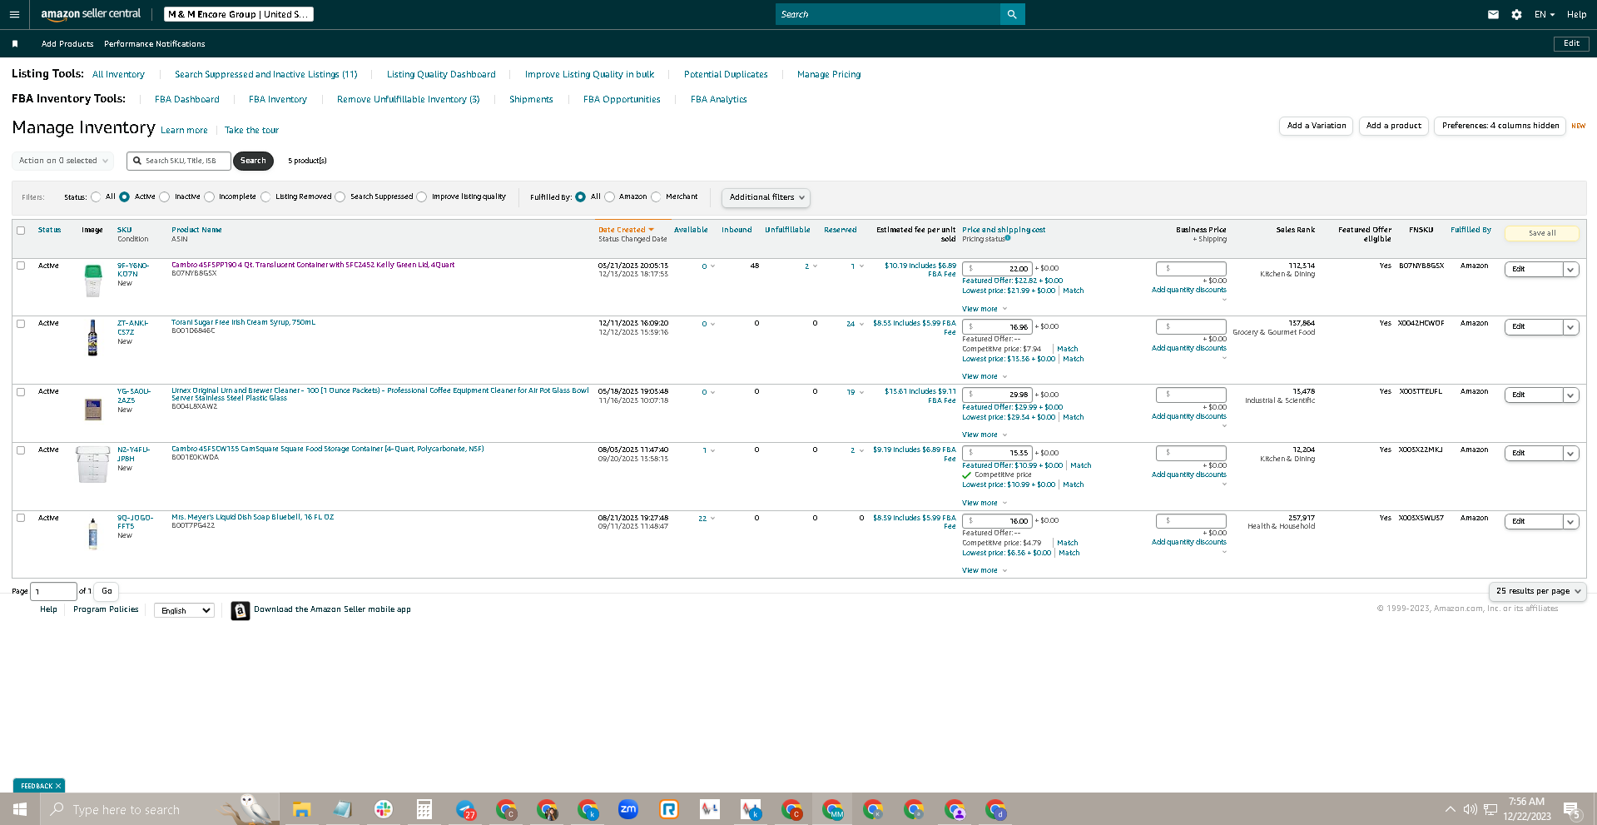Select the Search Suppressed status filter
The image size is (1597, 825).
(x=340, y=197)
